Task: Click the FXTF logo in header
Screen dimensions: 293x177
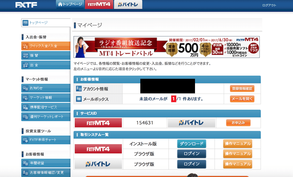Action: [x=26, y=5]
